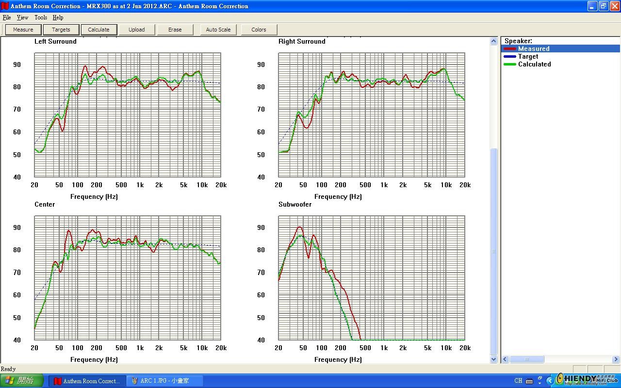Open the language bar options arrow
621x388 pixels.
click(x=539, y=384)
